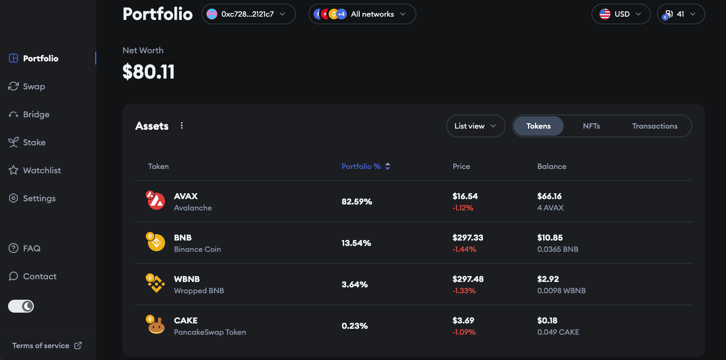
Task: Click the wallet address avatar icon
Action: [212, 14]
